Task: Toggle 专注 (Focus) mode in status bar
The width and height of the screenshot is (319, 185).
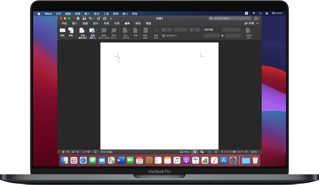Action: pos(185,152)
